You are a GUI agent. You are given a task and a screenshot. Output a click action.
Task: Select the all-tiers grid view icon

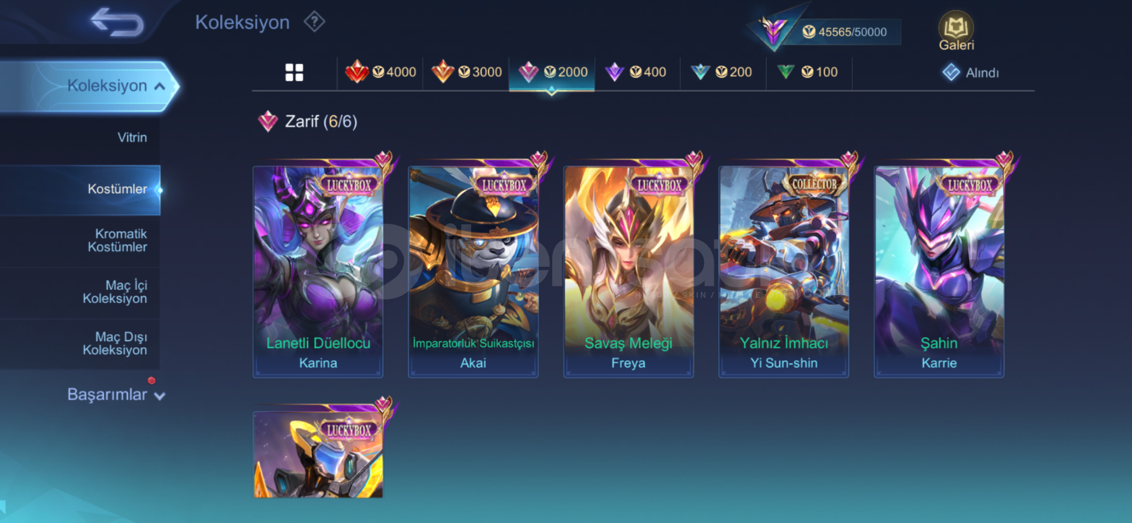(x=294, y=73)
